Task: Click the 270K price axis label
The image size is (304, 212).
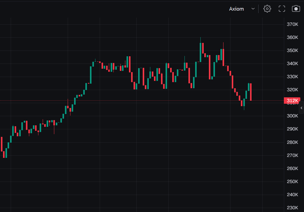Action: click(x=292, y=155)
